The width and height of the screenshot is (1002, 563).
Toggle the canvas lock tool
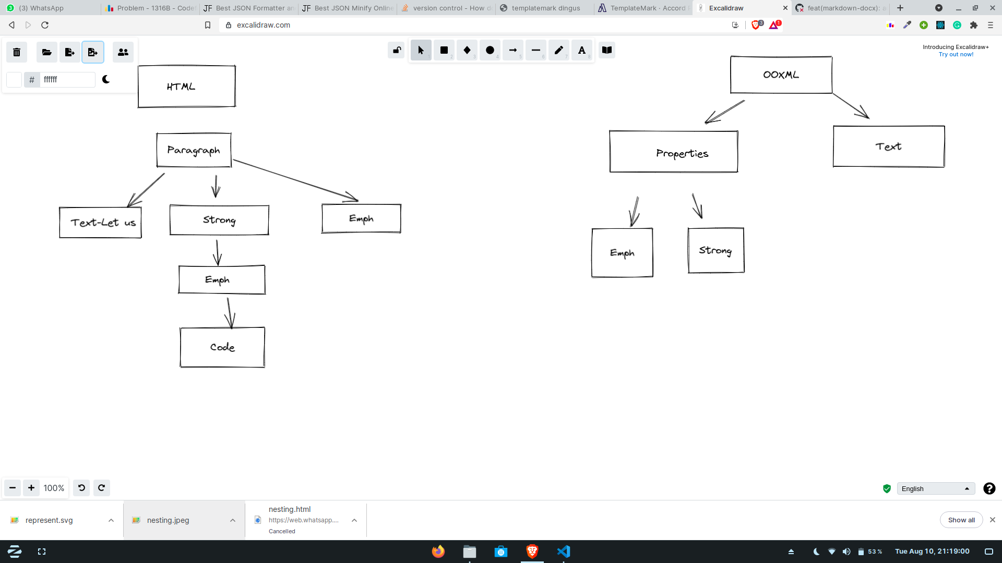[397, 51]
